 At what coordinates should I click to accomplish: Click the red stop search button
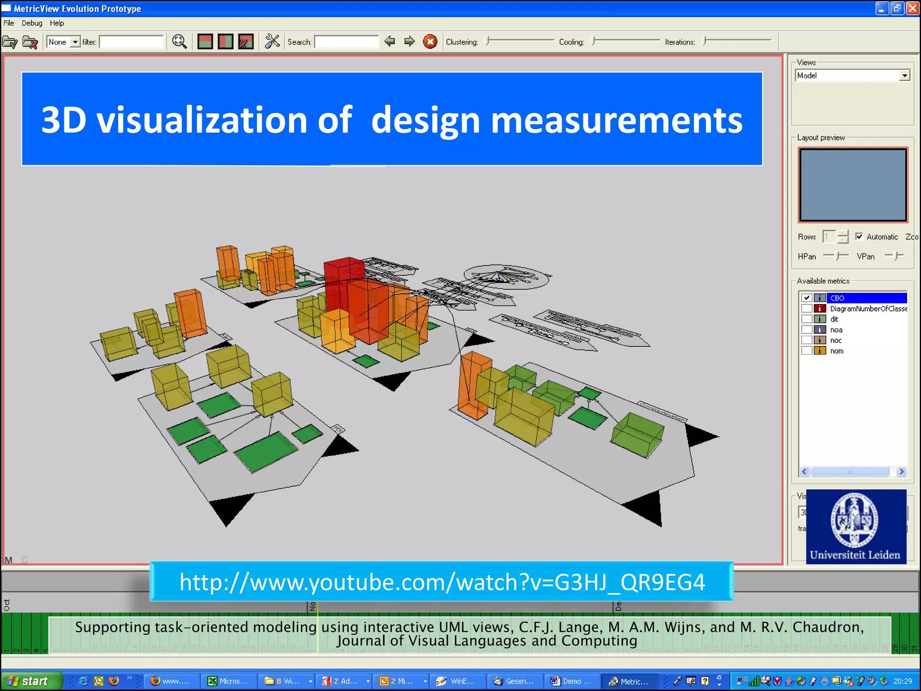pyautogui.click(x=430, y=41)
